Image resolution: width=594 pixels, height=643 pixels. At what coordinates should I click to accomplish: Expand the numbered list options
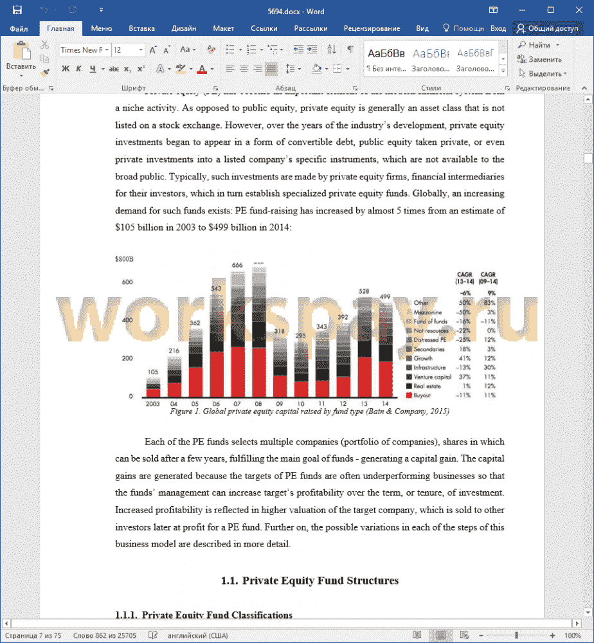pos(262,50)
